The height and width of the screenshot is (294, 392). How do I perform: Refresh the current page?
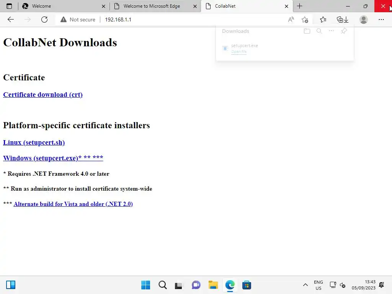tap(44, 20)
